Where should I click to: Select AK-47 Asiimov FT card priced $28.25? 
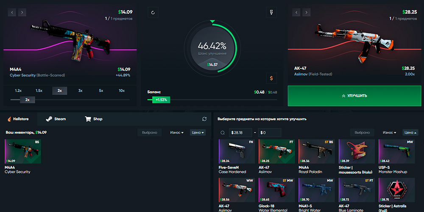277,156
